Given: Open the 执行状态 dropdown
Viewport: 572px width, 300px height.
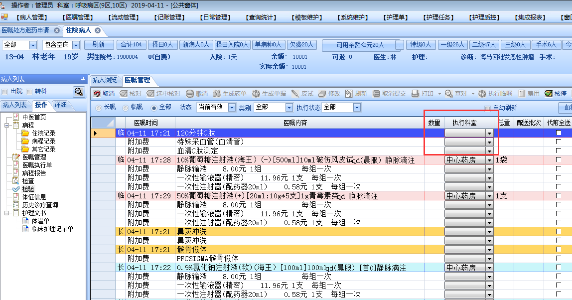Looking at the screenshot, I should point(357,107).
